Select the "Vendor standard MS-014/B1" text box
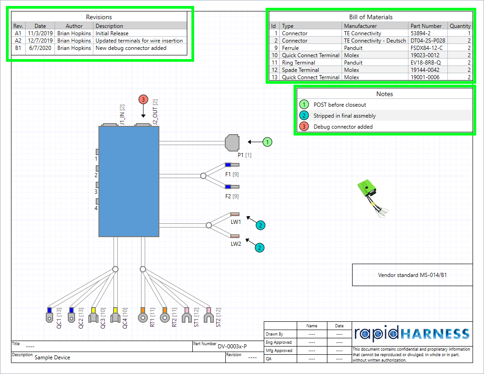Image resolution: width=484 pixels, height=374 pixels. click(x=413, y=275)
